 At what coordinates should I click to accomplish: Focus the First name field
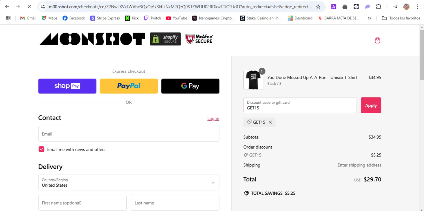pos(82,203)
